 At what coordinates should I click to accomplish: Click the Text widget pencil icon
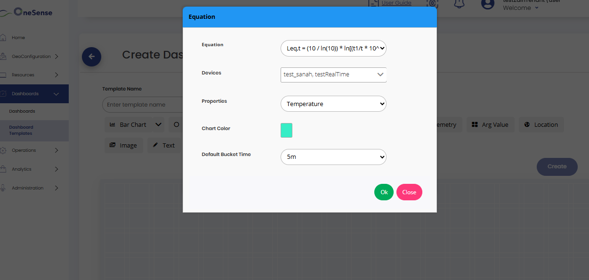click(x=155, y=145)
